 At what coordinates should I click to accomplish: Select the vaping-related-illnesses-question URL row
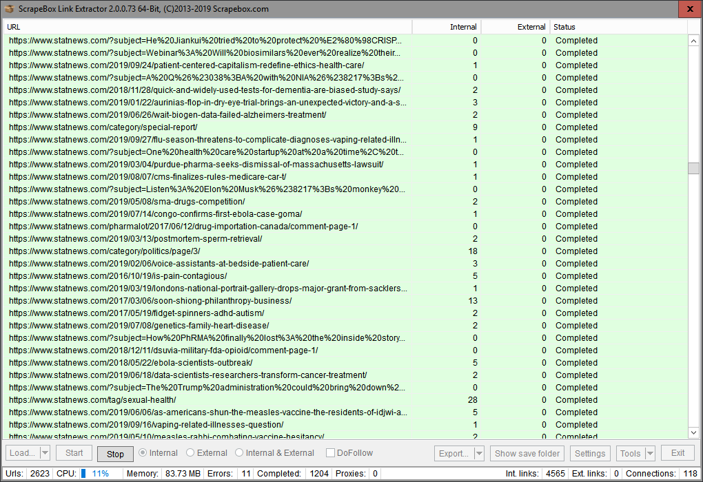[345, 425]
